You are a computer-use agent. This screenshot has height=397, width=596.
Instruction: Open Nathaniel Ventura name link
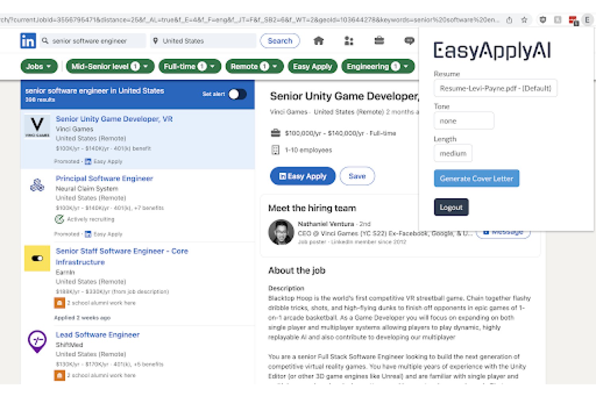click(x=326, y=224)
